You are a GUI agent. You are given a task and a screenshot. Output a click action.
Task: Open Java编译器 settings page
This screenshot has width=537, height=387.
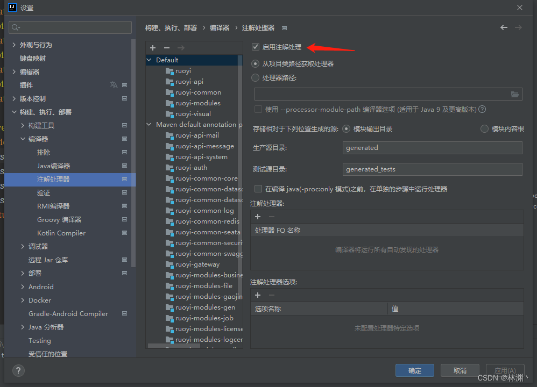[53, 166]
